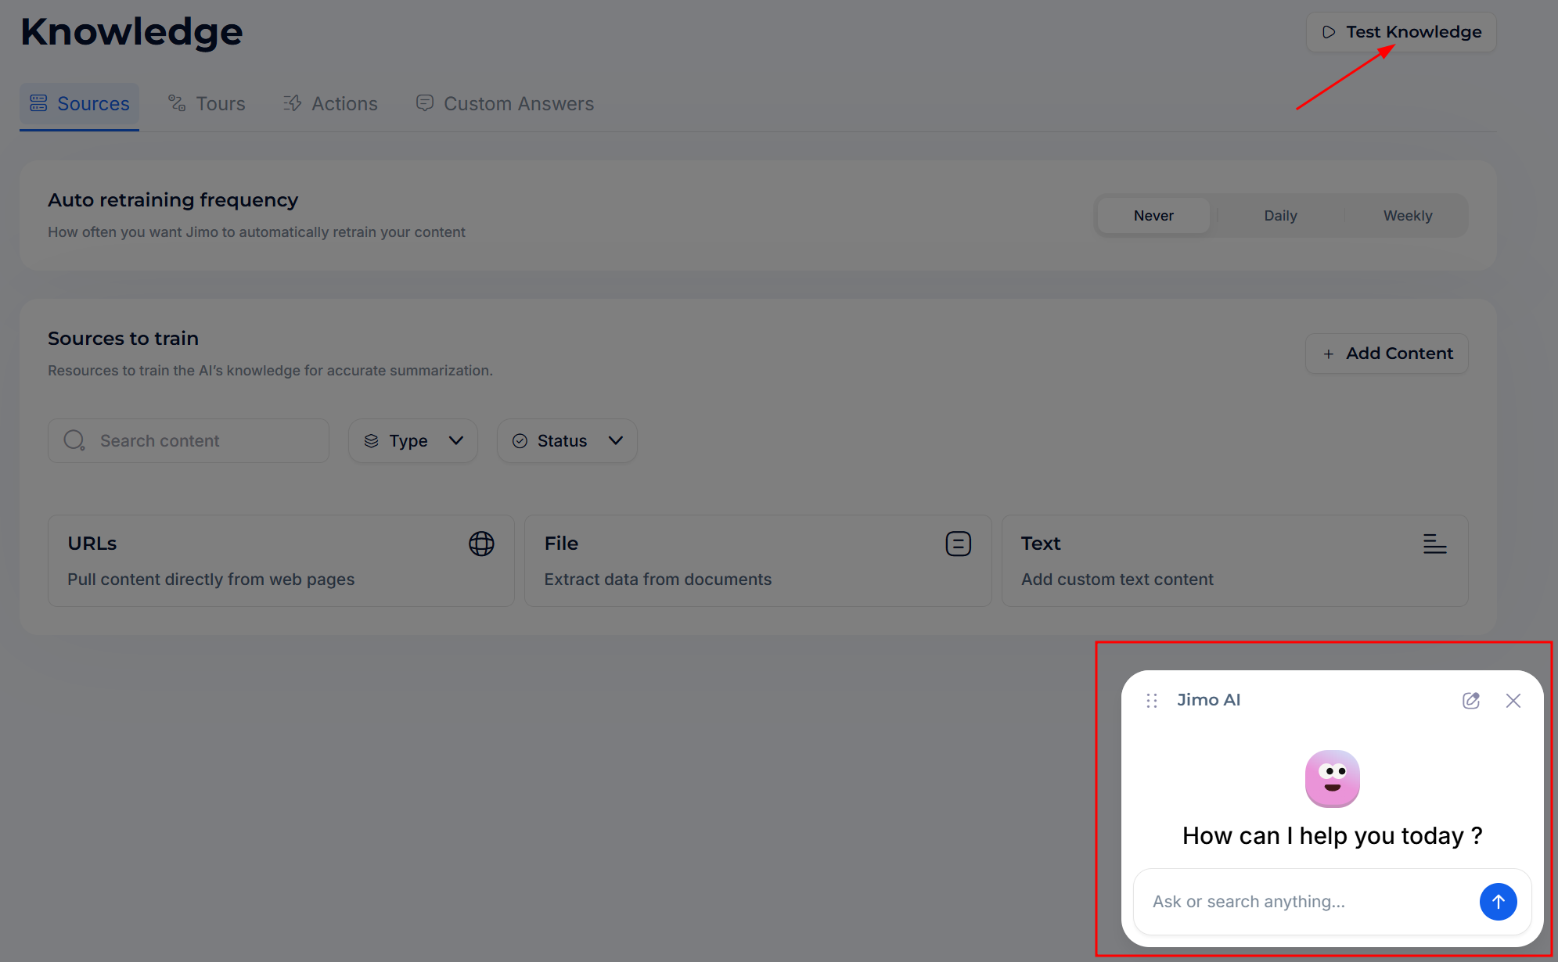Set retraining frequency to Daily
Image resolution: width=1558 pixels, height=962 pixels.
1280,216
